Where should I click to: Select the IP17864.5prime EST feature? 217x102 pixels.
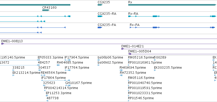click(x=56, y=80)
